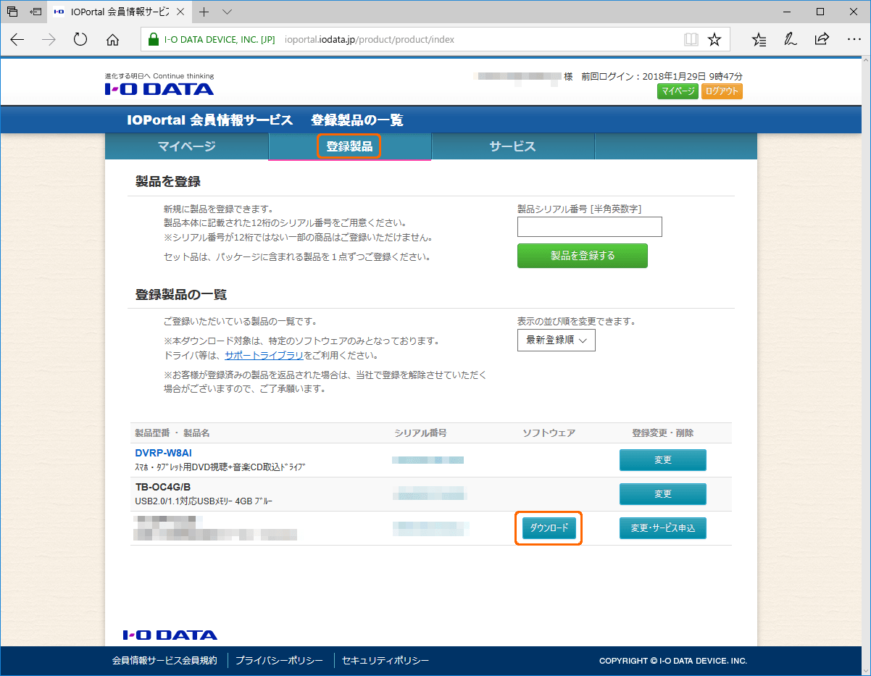
Task: Open the Edge Hub favorites list
Action: click(759, 40)
